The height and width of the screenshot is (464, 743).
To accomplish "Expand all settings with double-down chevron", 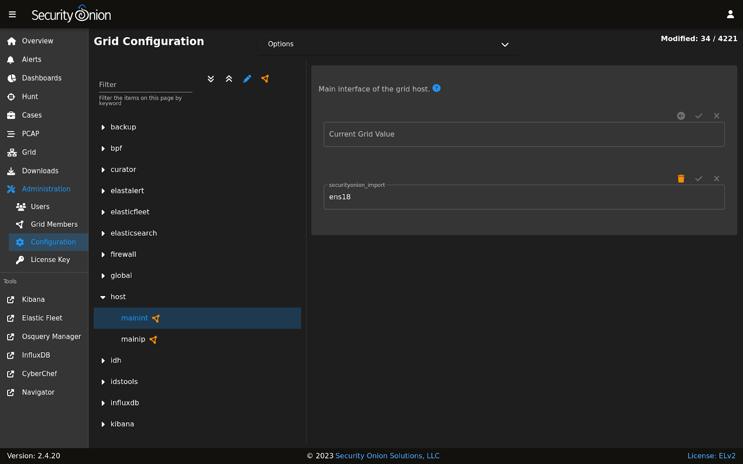I will 211,79.
